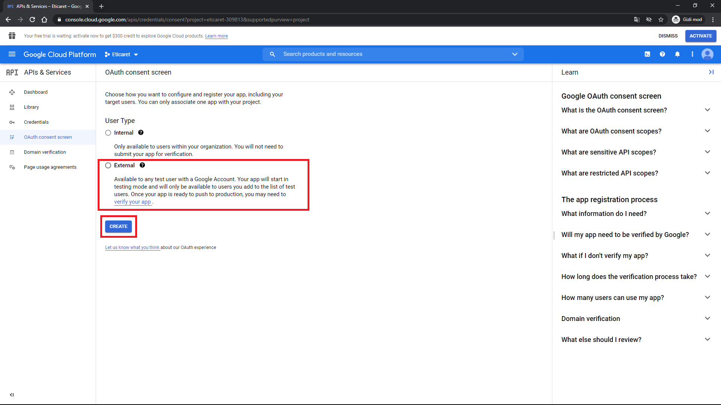Open the help question mark in header
Image resolution: width=721 pixels, height=405 pixels.
[x=662, y=54]
